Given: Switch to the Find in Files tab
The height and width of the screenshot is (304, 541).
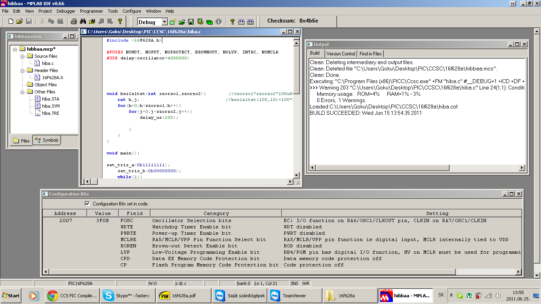Looking at the screenshot, I should pos(370,54).
